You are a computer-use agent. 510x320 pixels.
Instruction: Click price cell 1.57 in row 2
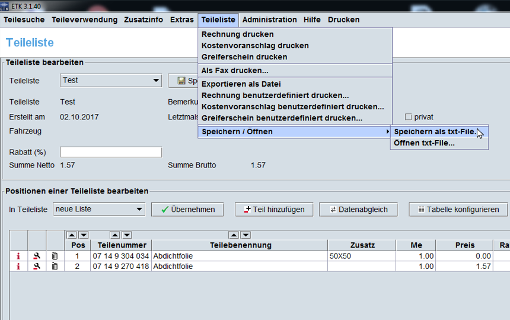[464, 267]
